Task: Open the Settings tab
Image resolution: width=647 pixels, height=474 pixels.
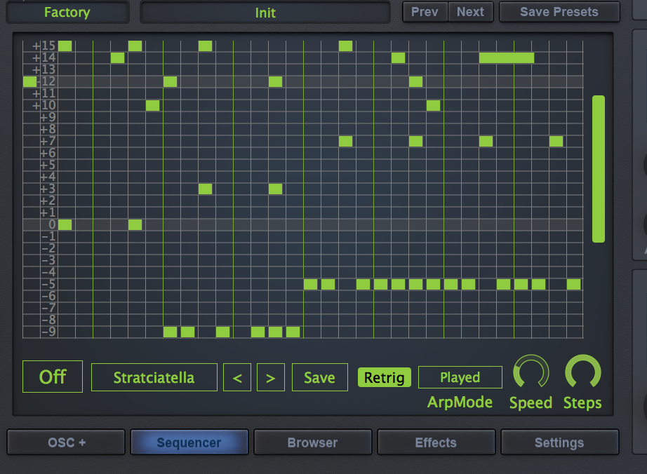Action: [x=559, y=442]
